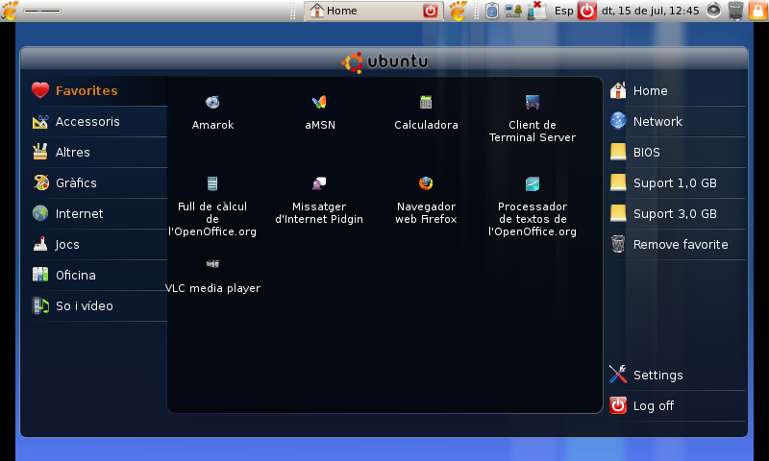The height and width of the screenshot is (461, 769).
Task: Click the GNOME foot icon at panel left
Action: click(x=10, y=11)
